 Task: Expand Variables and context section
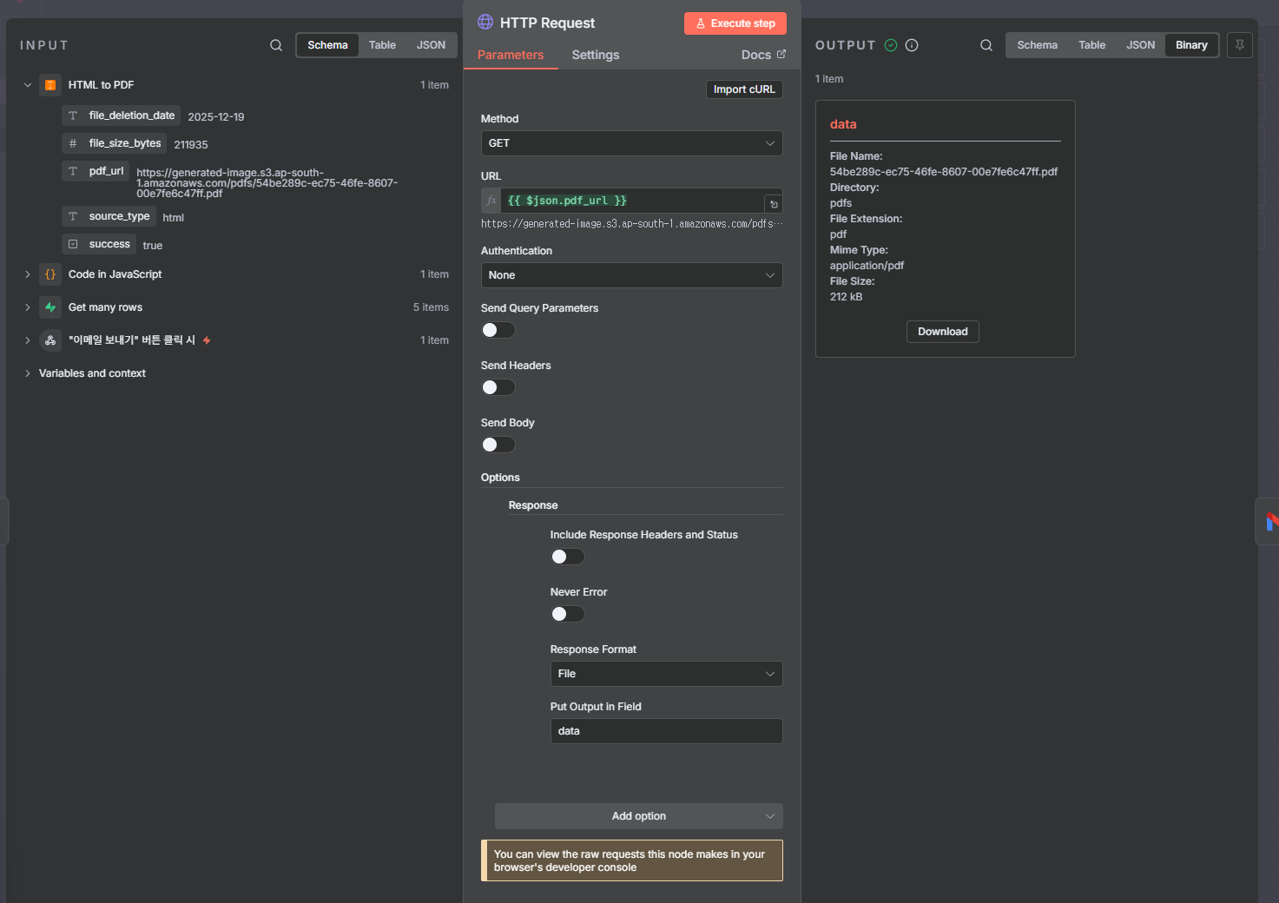[x=92, y=373]
